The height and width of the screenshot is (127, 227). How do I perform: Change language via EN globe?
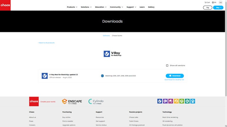pos(214,2)
